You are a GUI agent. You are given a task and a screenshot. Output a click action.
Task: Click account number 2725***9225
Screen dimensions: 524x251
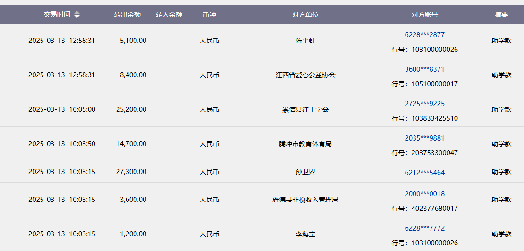pyautogui.click(x=424, y=104)
